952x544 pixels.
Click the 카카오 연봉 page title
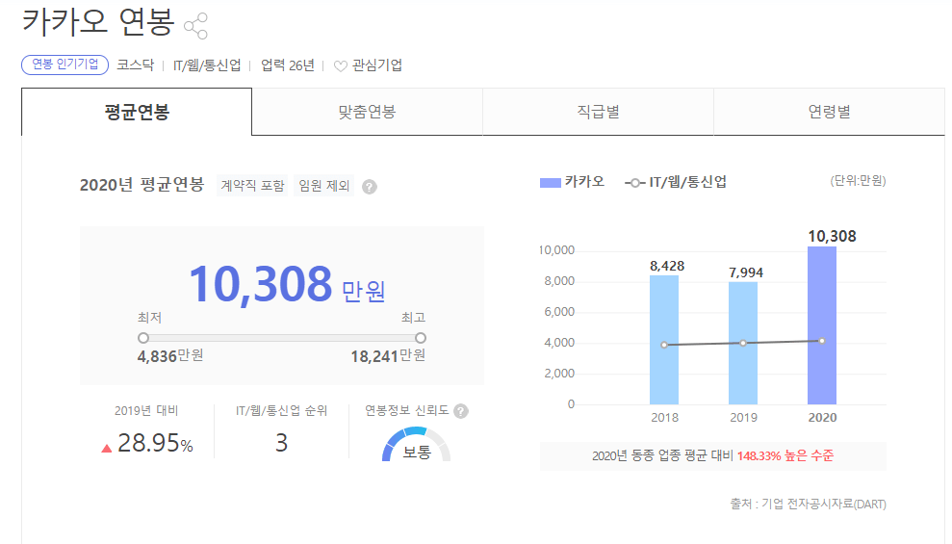click(x=98, y=22)
